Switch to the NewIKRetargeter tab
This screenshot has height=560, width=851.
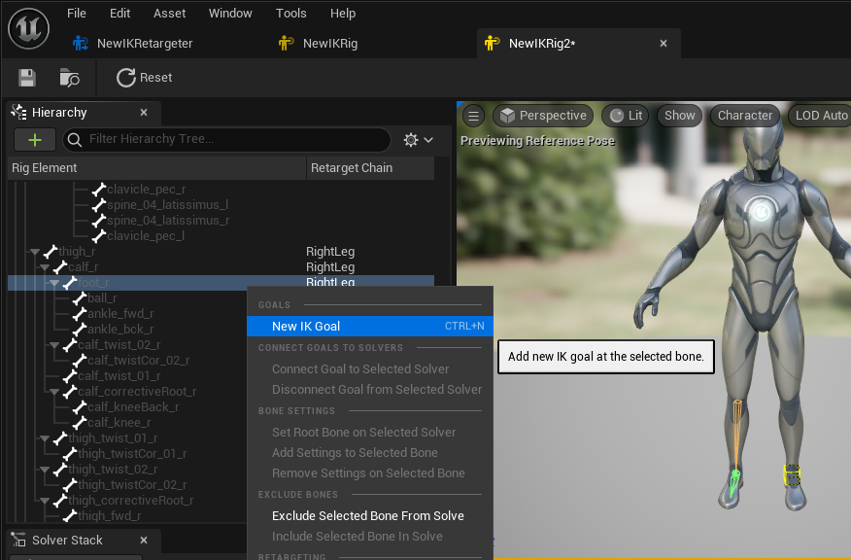[x=133, y=44]
